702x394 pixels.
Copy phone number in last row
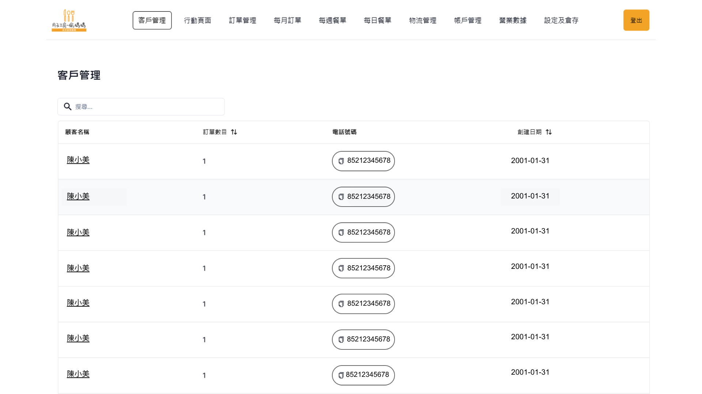(341, 375)
